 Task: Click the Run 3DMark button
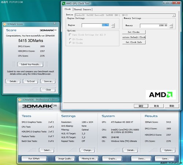(34, 158)
